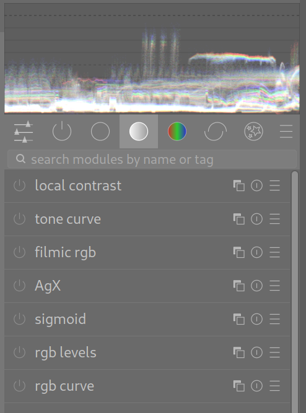Open the color modules group RGB icon
The image size is (306, 413).
(177, 131)
